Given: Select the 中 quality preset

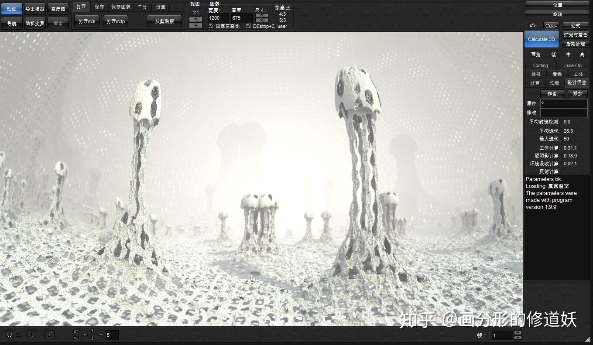Looking at the screenshot, I should click(569, 55).
